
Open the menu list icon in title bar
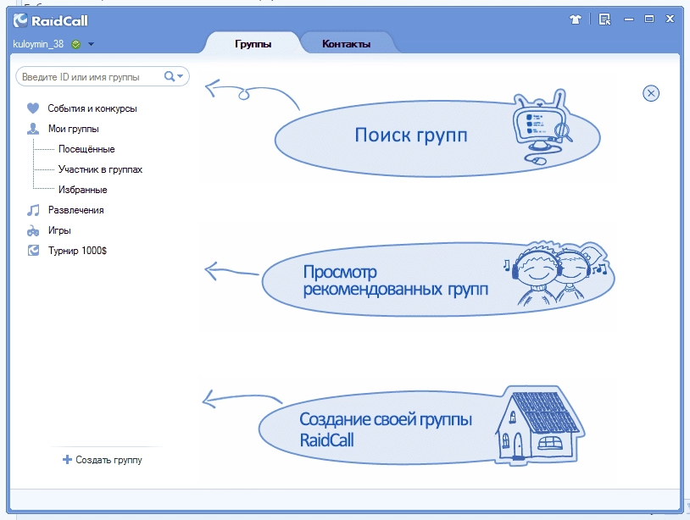pos(605,19)
